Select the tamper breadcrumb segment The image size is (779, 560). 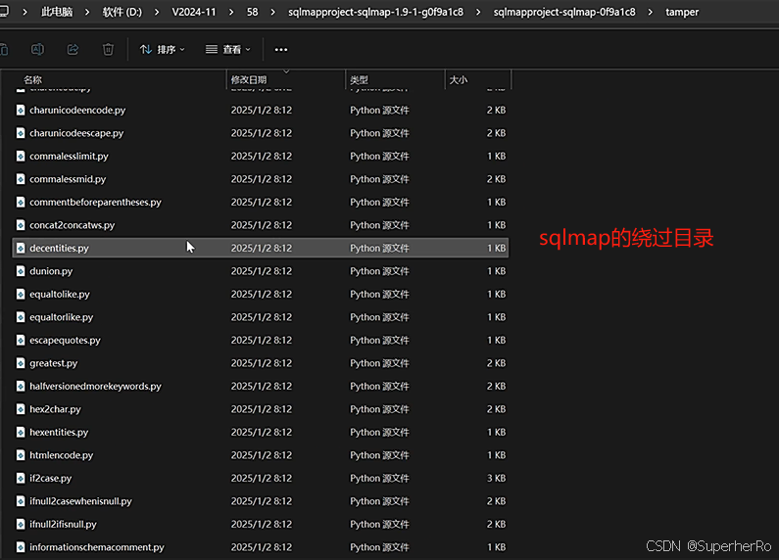[682, 12]
